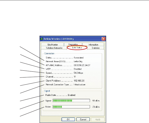Click the OK button
149x123 pixels.
tap(68, 119)
